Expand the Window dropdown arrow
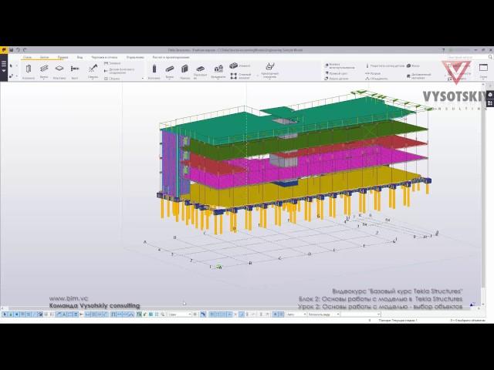The height and width of the screenshot is (370, 494). pyautogui.click(x=483, y=80)
